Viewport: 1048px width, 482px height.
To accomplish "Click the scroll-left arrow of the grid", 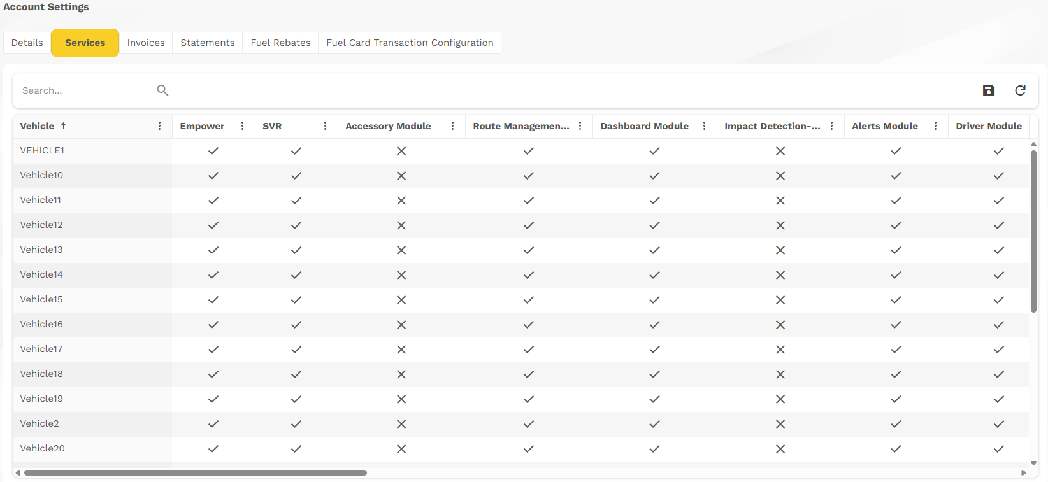I will coord(18,473).
